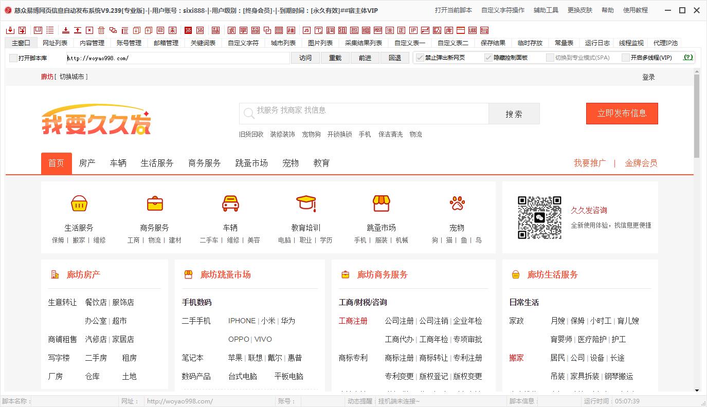
Task: Switch to the 代理IP池 tab
Action: 666,43
